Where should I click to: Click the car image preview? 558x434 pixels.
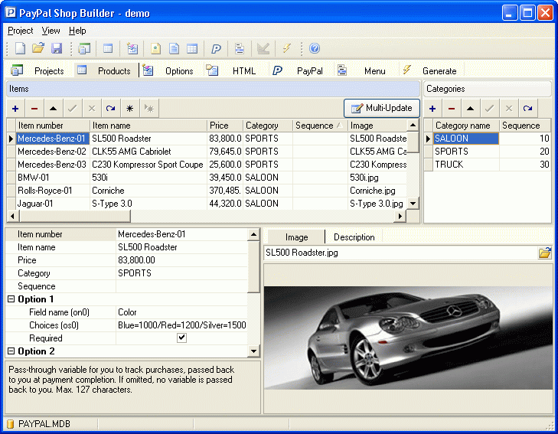(408, 338)
